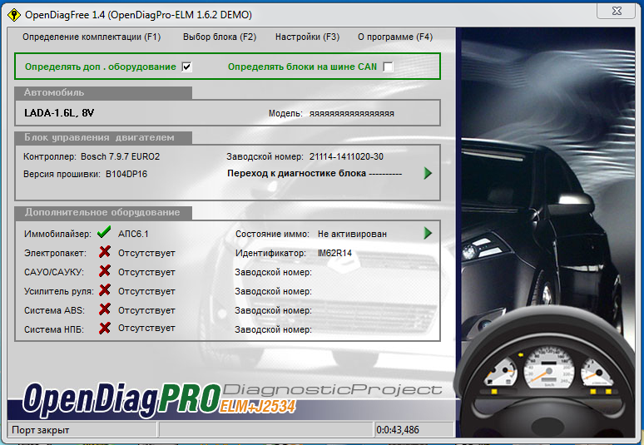Toggle the Определять доп. оборудование checkbox
644x445 pixels.
(187, 67)
